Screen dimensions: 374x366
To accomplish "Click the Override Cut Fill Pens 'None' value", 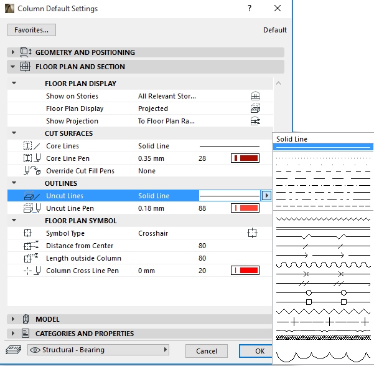I will coord(147,171).
